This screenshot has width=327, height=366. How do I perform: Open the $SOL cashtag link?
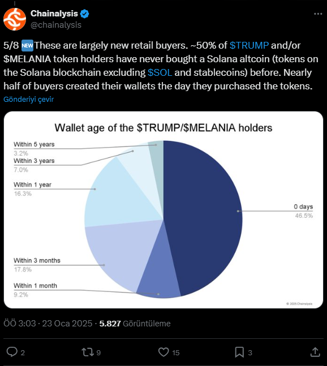(x=160, y=72)
